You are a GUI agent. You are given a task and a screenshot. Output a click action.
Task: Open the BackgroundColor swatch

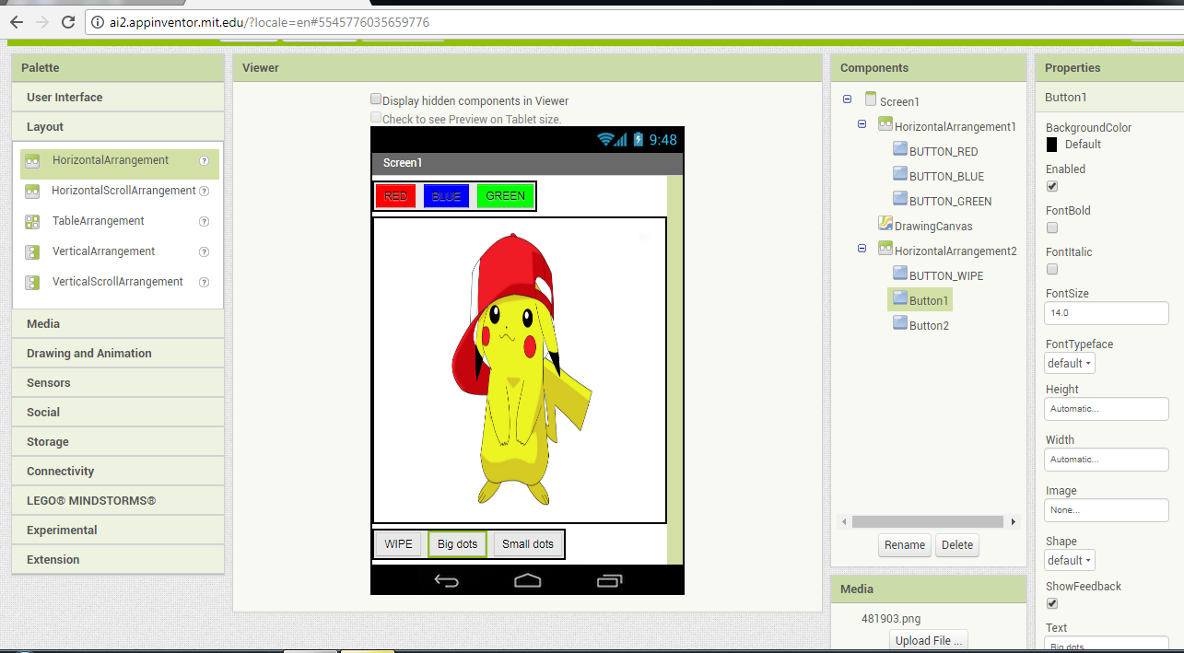click(x=1052, y=145)
